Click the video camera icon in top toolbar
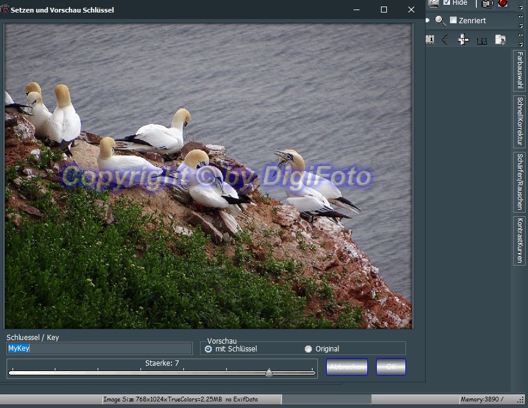Screen dimensions: 528x408 (488, 4)
